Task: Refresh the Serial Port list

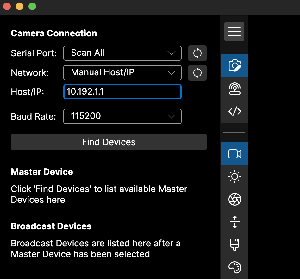Action: click(x=197, y=53)
